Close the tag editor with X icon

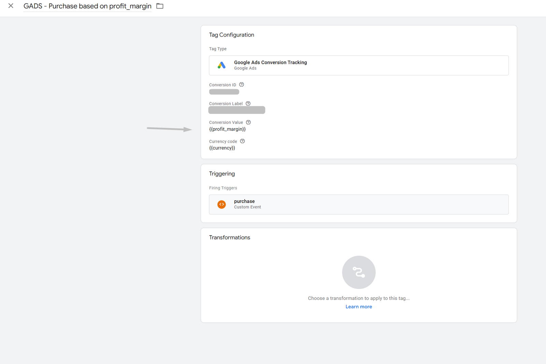(x=11, y=6)
